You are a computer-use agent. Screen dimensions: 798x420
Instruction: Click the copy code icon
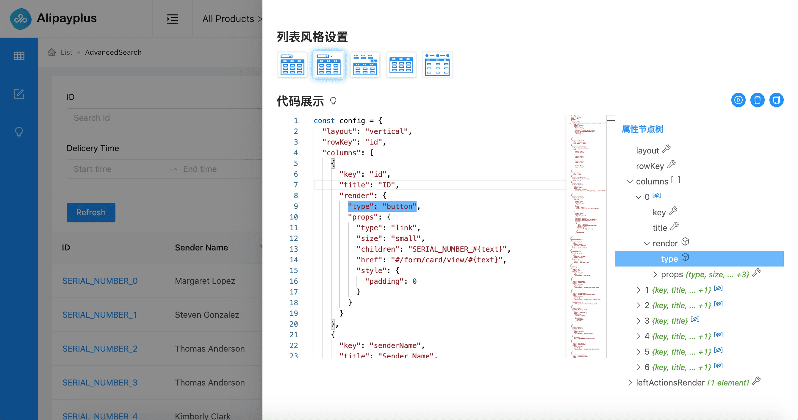coord(776,100)
